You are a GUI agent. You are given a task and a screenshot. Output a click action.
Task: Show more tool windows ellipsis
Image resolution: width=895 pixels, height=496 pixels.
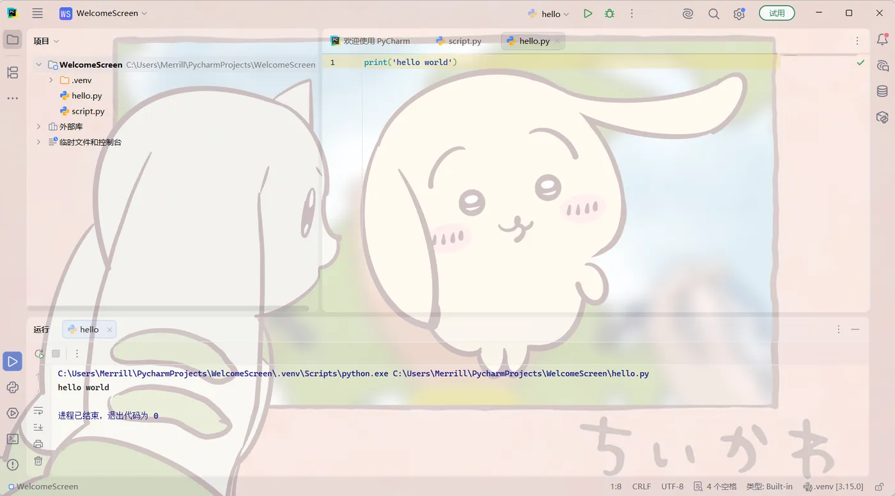click(12, 98)
